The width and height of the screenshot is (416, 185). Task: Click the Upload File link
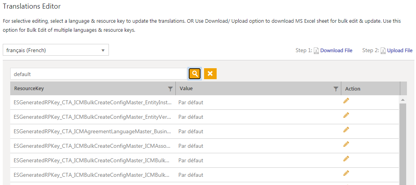(x=399, y=51)
